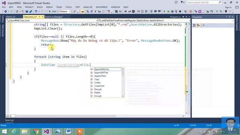Click the Categorized icon in Properties panel
Screen dimensions: 240x135
click(x=194, y=25)
